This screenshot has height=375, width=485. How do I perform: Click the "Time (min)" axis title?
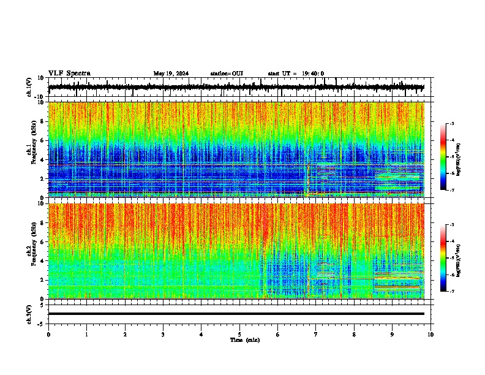coord(245,340)
